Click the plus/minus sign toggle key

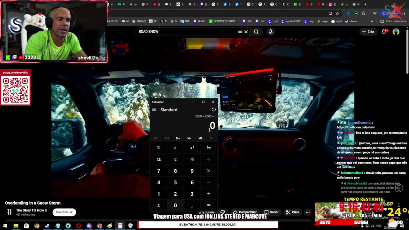click(x=158, y=205)
